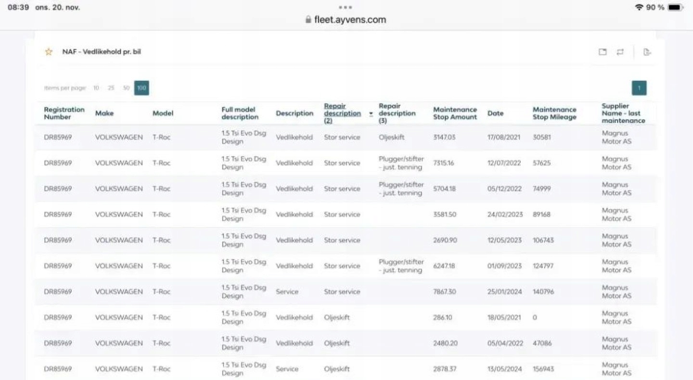Select the active 100 items per page option

[x=141, y=88]
